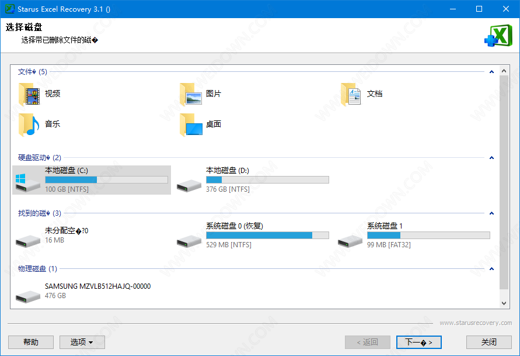This screenshot has height=356, width=520.
Task: Click the scrollbar up arrow
Action: [504, 71]
